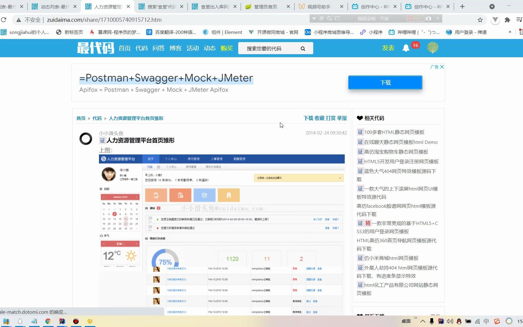Click the 打赏 reward link
The image size is (523, 327).
click(331, 118)
